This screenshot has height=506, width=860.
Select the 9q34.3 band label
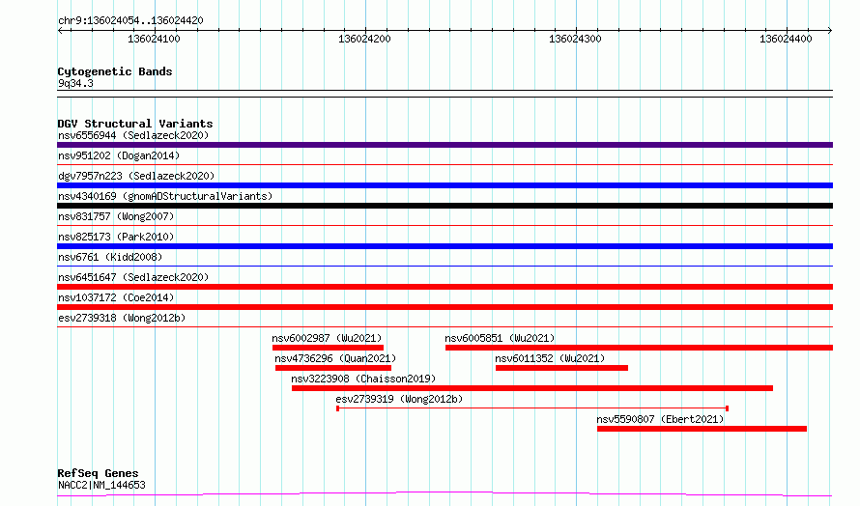[x=75, y=83]
